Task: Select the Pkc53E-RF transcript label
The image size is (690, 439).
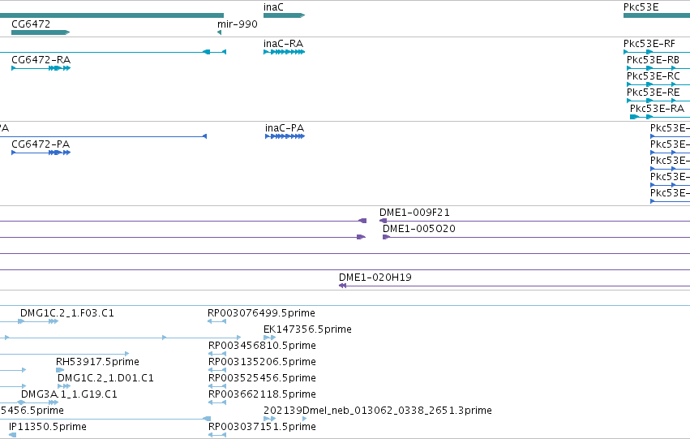Action: tap(649, 44)
